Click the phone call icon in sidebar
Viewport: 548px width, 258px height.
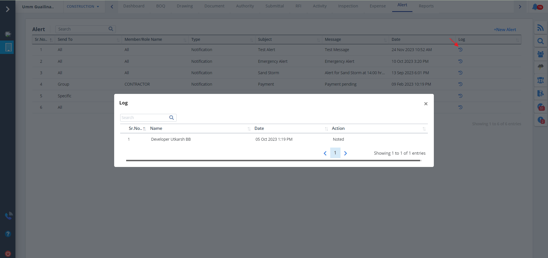tap(8, 216)
